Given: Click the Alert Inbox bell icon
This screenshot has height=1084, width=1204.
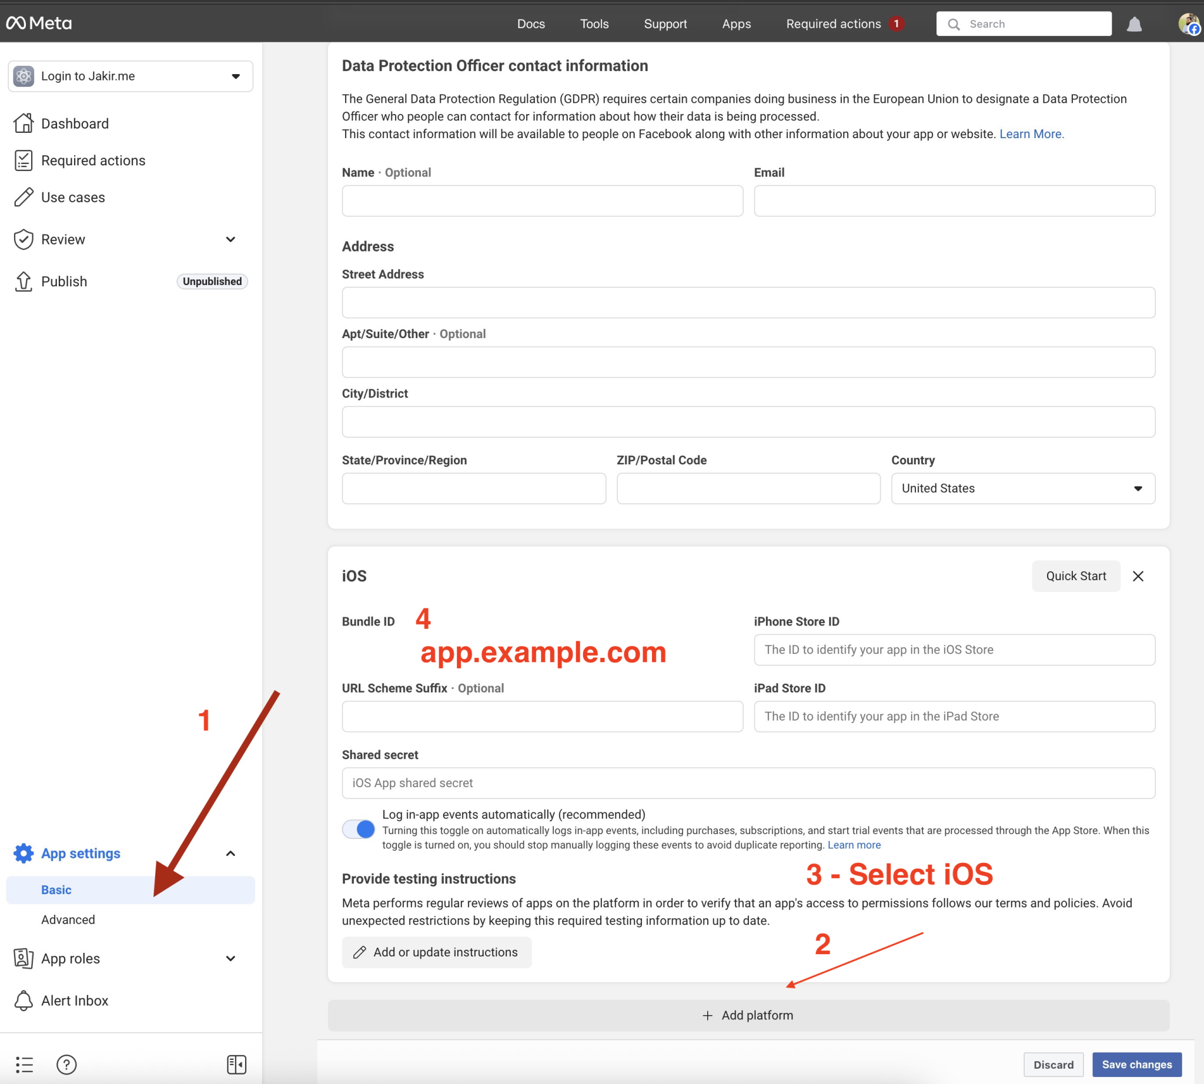Looking at the screenshot, I should tap(24, 1001).
